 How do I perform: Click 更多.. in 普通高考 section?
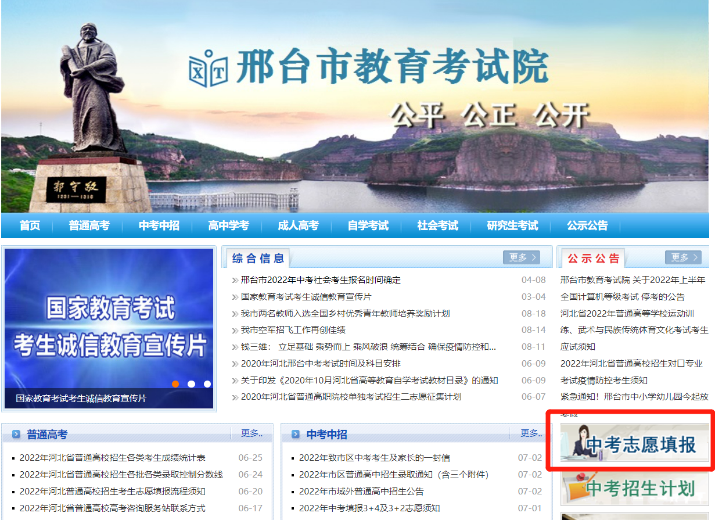(x=251, y=433)
